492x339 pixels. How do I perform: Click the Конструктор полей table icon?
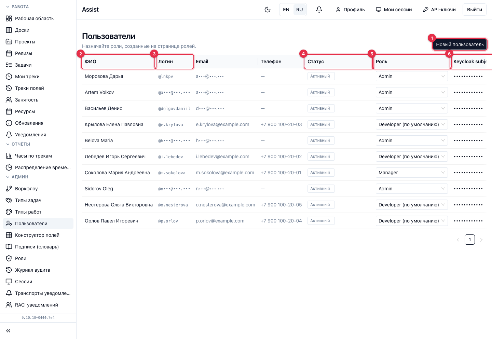pos(9,235)
